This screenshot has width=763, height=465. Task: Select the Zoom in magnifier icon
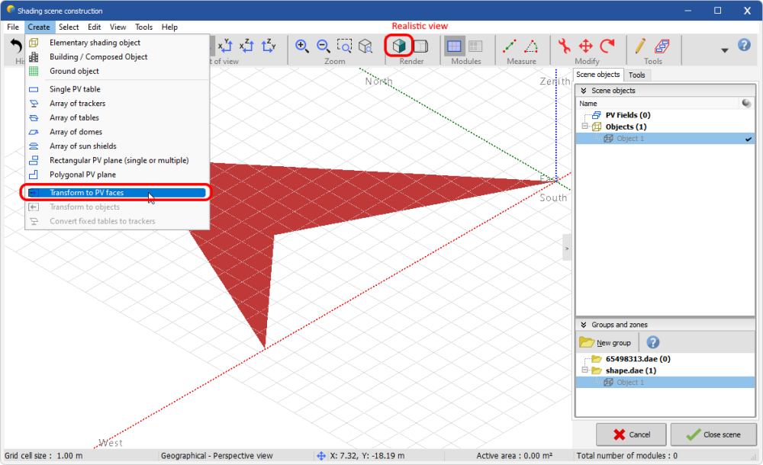302,46
